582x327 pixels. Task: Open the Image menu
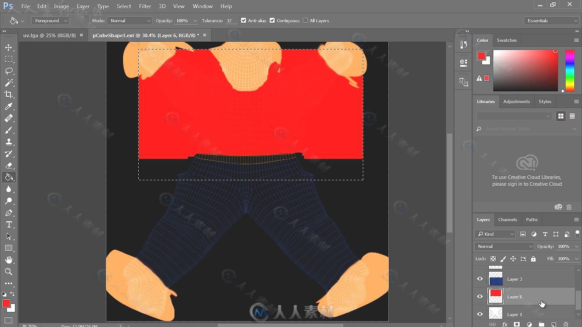(61, 6)
